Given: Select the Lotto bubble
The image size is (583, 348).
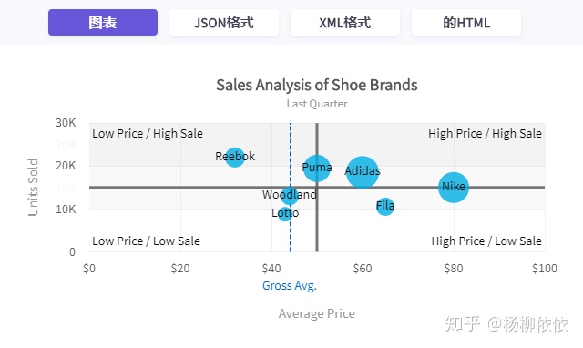Looking at the screenshot, I should point(285,214).
